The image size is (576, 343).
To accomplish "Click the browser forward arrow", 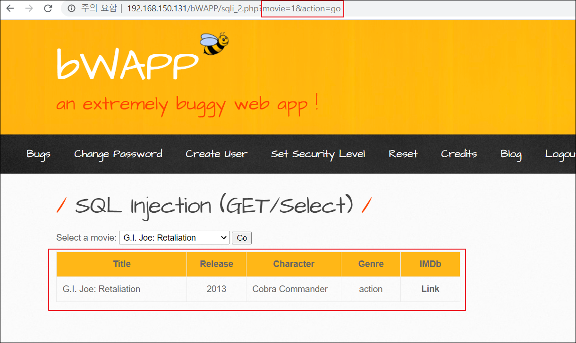I will pos(29,8).
